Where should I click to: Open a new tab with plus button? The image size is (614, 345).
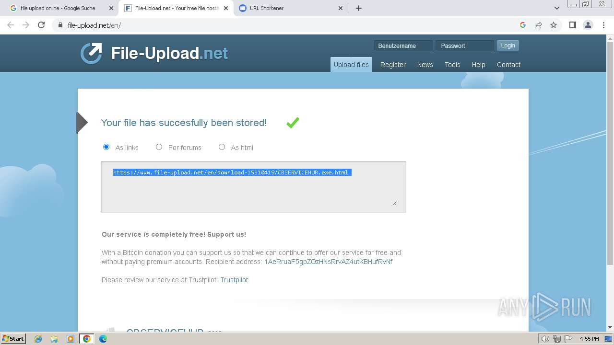click(x=359, y=8)
